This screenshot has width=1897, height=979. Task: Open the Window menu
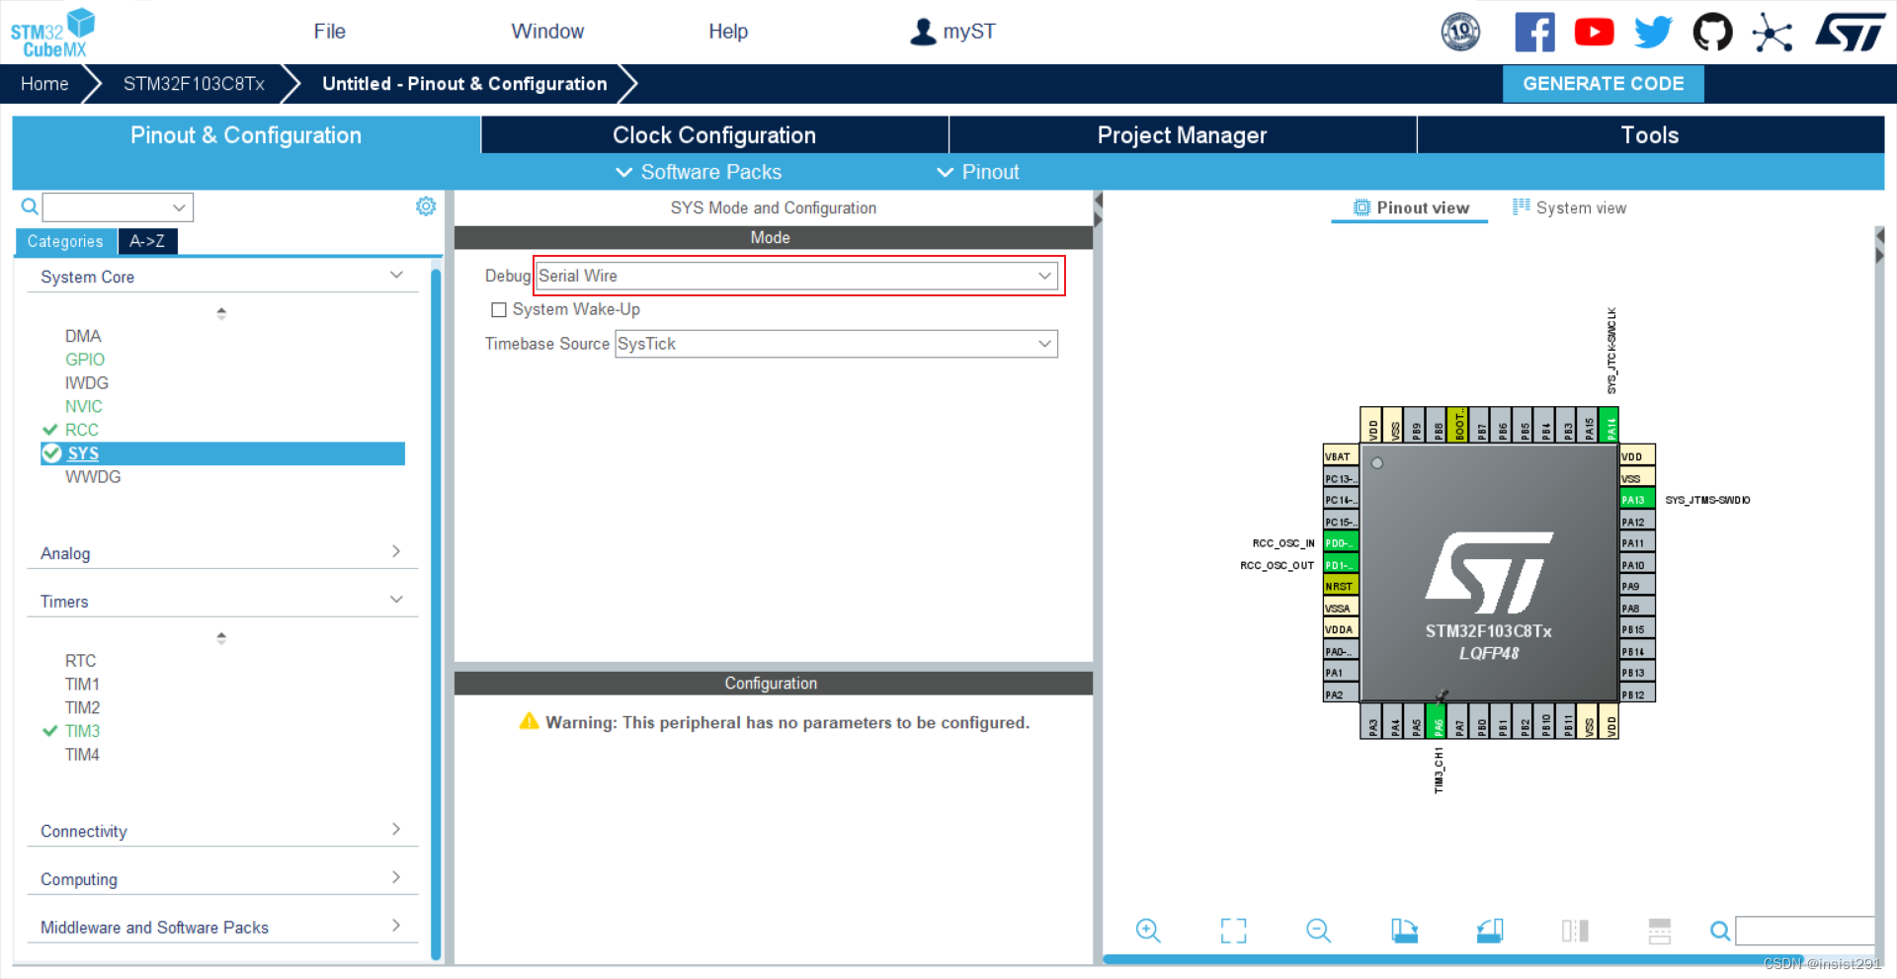point(547,32)
